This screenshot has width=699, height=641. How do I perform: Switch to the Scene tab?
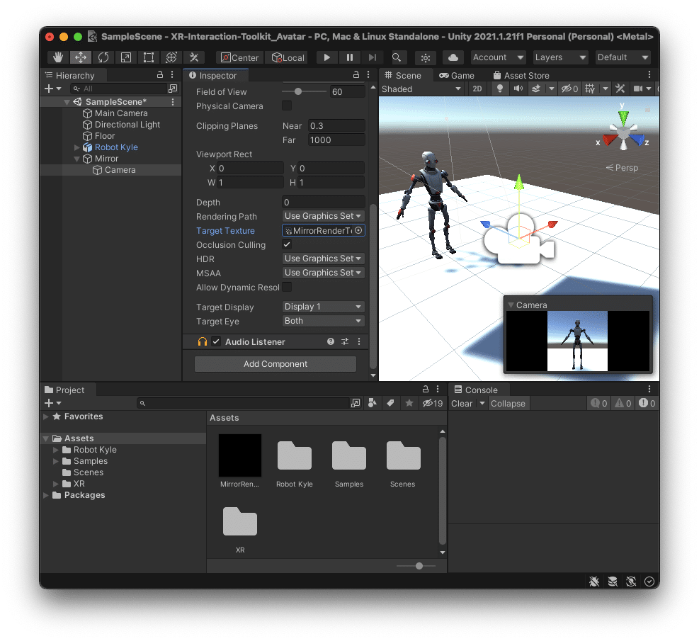[x=403, y=75]
